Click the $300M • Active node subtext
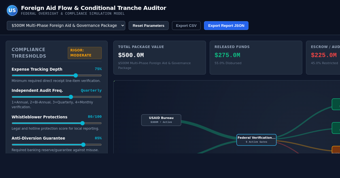This screenshot has width=340, height=178. 161,122
